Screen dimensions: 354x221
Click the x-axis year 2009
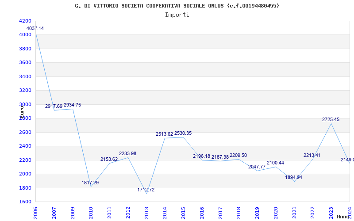point(73,213)
